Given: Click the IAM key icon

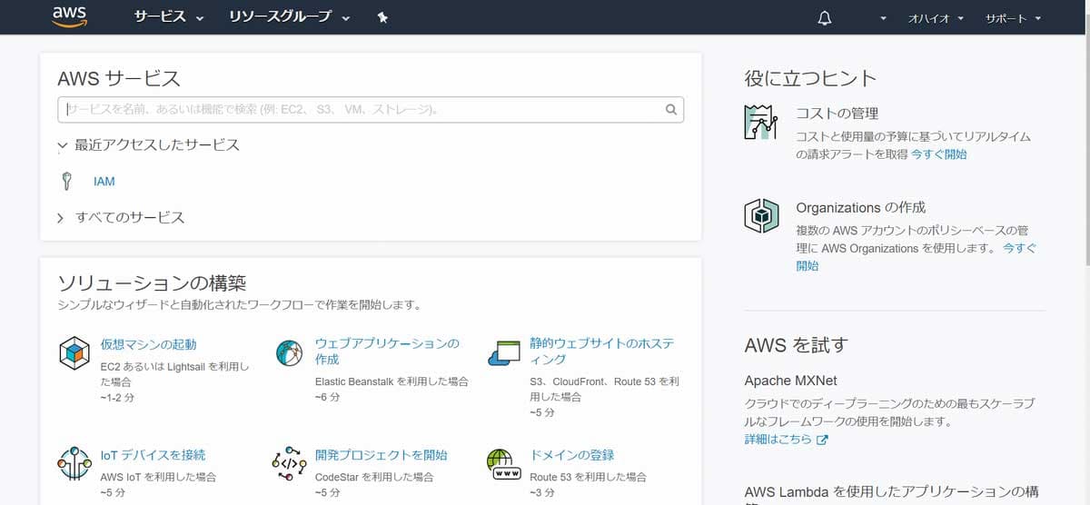Looking at the screenshot, I should pyautogui.click(x=66, y=181).
